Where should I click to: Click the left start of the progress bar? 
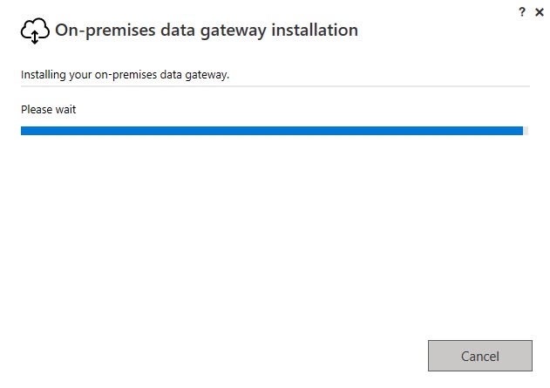24,131
